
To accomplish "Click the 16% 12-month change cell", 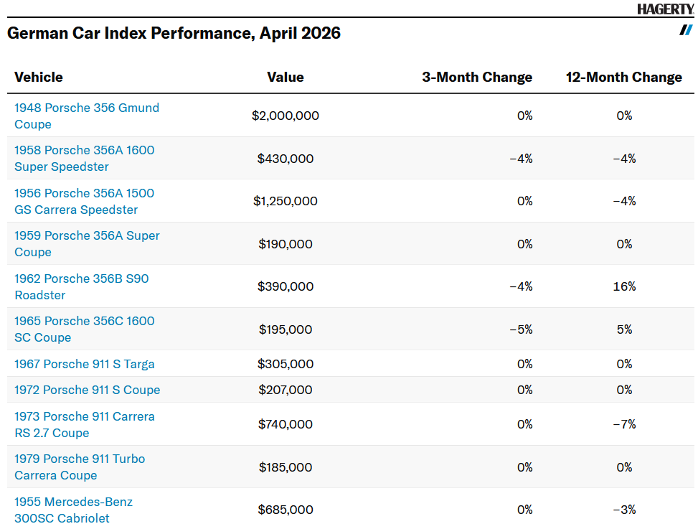I will point(624,286).
